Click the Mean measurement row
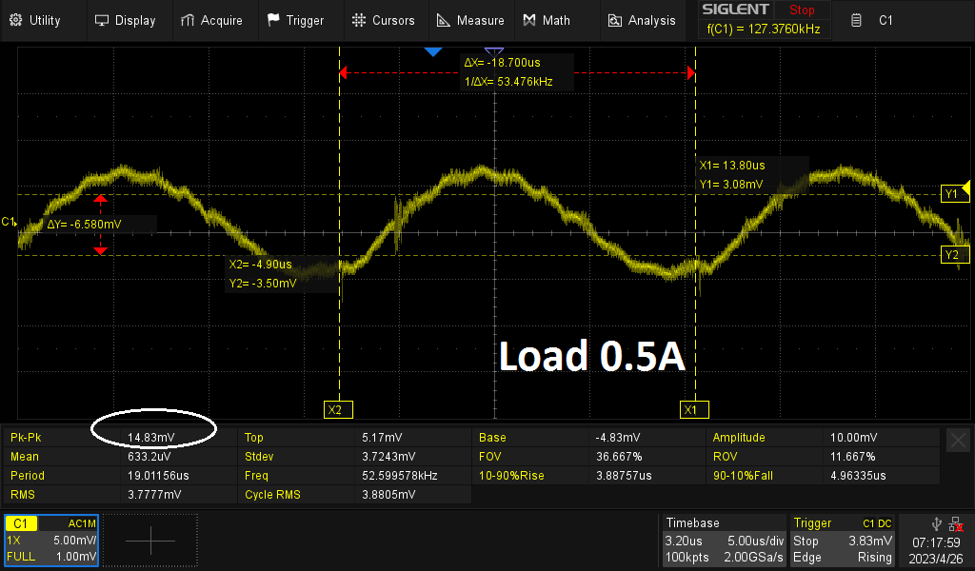This screenshot has width=975, height=571. (121, 457)
